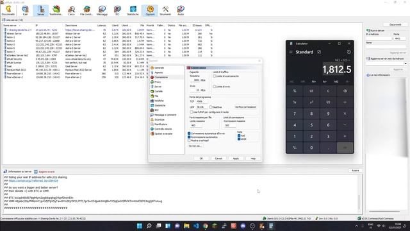Switch to Informazioni sul server tab

click(x=17, y=171)
